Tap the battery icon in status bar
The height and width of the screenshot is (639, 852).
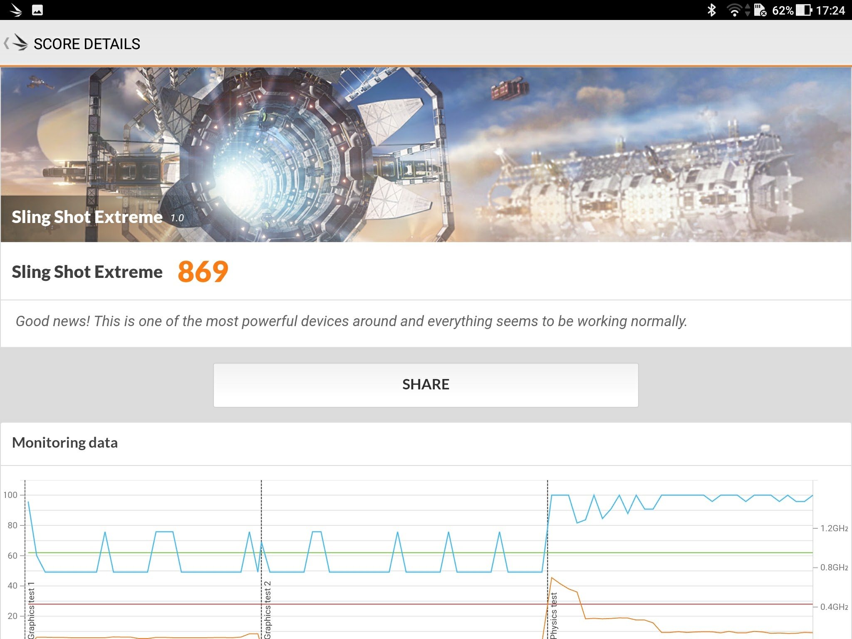[x=804, y=10]
